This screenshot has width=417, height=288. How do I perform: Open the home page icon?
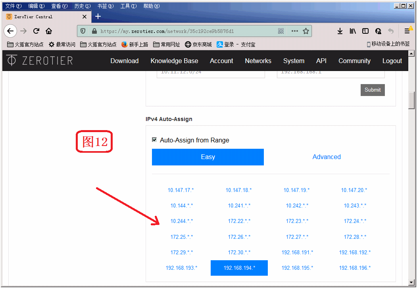coord(49,31)
